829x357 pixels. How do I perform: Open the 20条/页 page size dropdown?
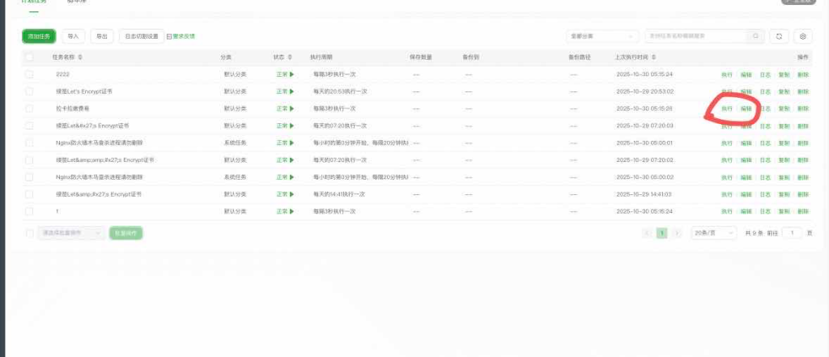click(714, 233)
